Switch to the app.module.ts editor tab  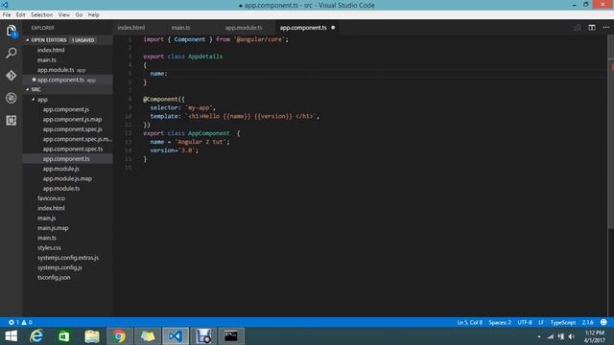[244, 28]
